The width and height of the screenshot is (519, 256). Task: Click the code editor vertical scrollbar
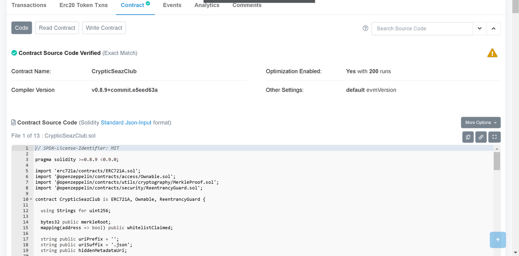tap(497, 161)
